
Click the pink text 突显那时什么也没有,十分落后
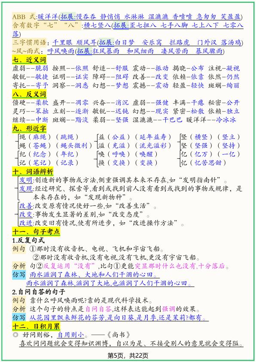180,266
